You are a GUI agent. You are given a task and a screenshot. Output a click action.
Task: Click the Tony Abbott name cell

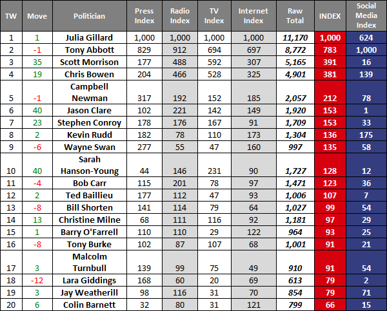89,50
